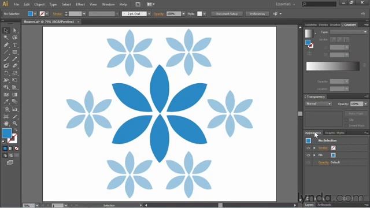
Task: Enable Draw Behind mode in toolbox
Action: 11,155
